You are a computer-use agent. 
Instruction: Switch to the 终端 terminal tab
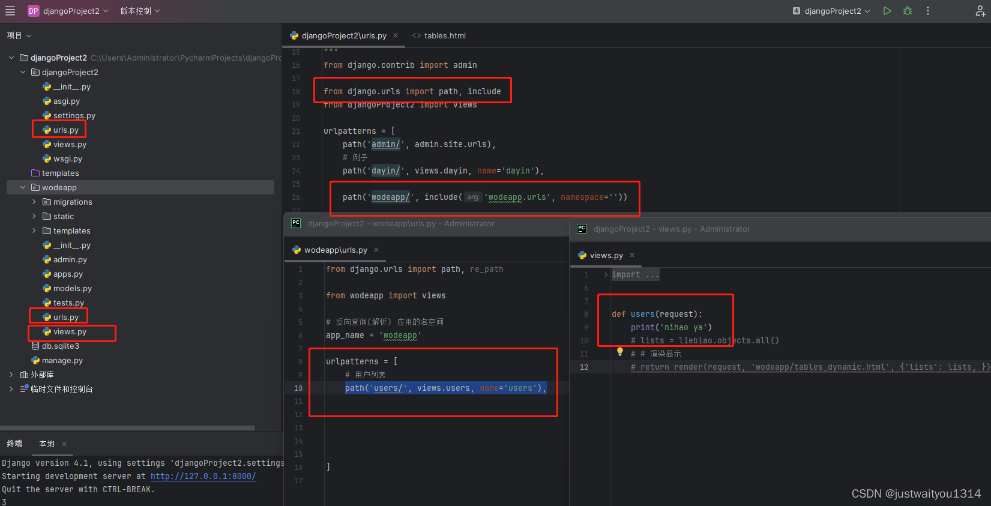[x=14, y=444]
